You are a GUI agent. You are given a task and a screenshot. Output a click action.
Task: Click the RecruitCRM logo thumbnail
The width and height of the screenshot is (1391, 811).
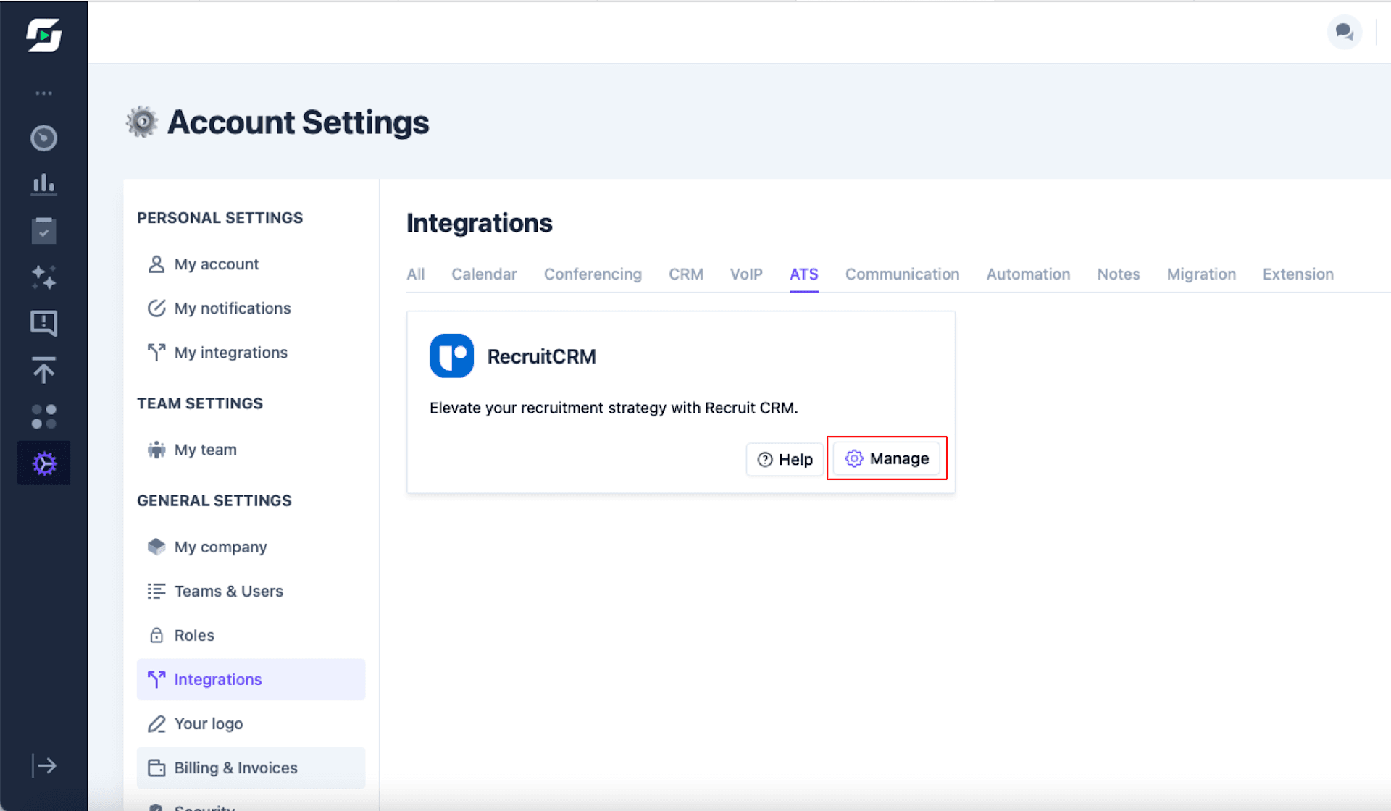[451, 356]
